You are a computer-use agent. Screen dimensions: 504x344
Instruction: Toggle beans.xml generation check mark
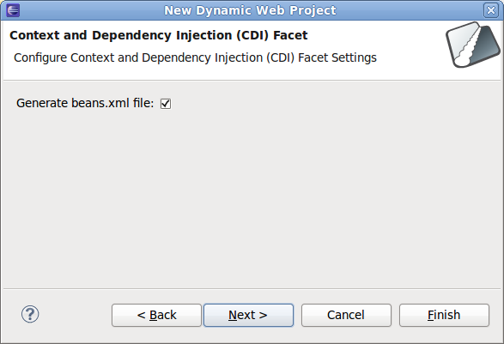166,104
